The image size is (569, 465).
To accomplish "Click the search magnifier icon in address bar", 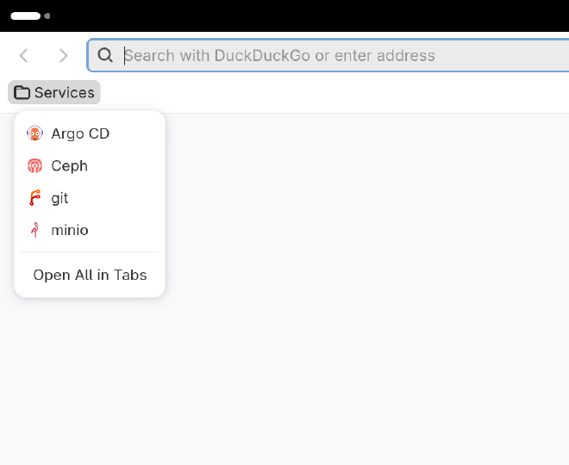I will click(x=105, y=55).
